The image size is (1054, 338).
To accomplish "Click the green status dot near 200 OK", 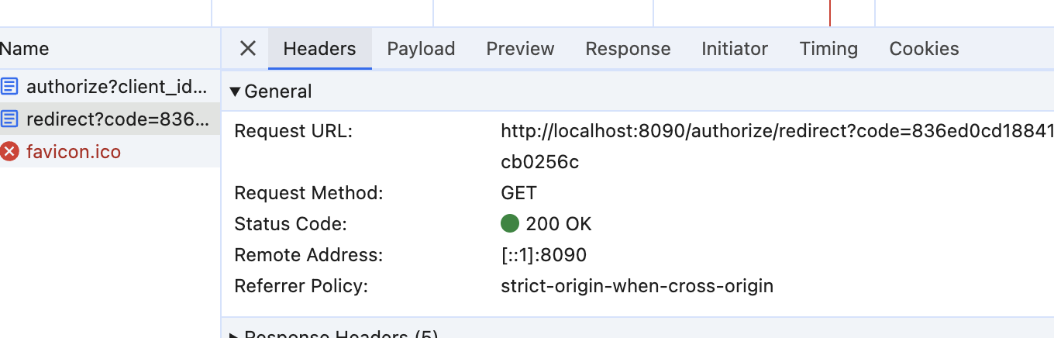I will [x=509, y=224].
